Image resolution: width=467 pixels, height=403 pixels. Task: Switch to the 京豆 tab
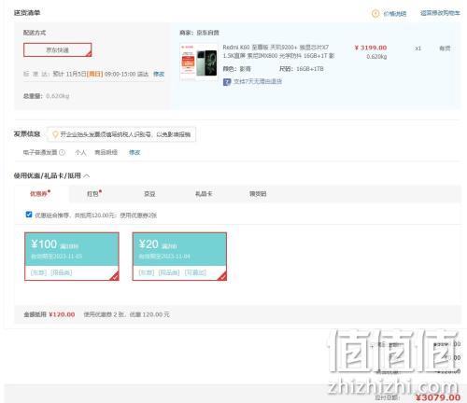point(149,194)
